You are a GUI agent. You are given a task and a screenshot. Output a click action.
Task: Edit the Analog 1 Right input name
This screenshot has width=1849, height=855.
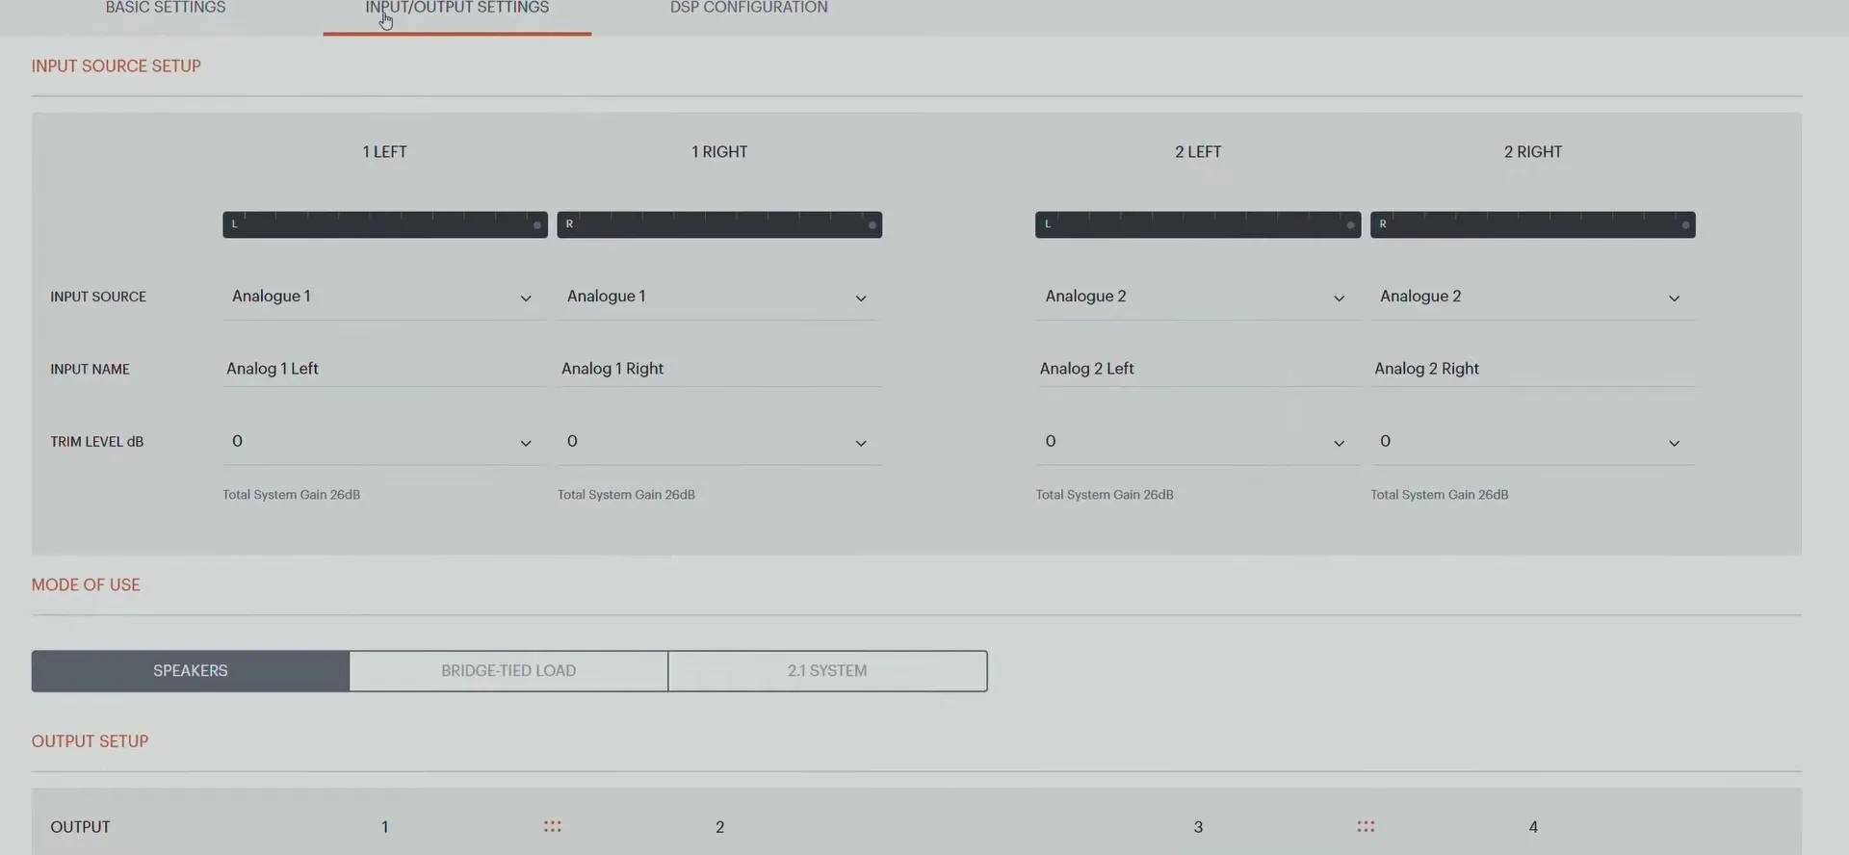[x=719, y=369]
